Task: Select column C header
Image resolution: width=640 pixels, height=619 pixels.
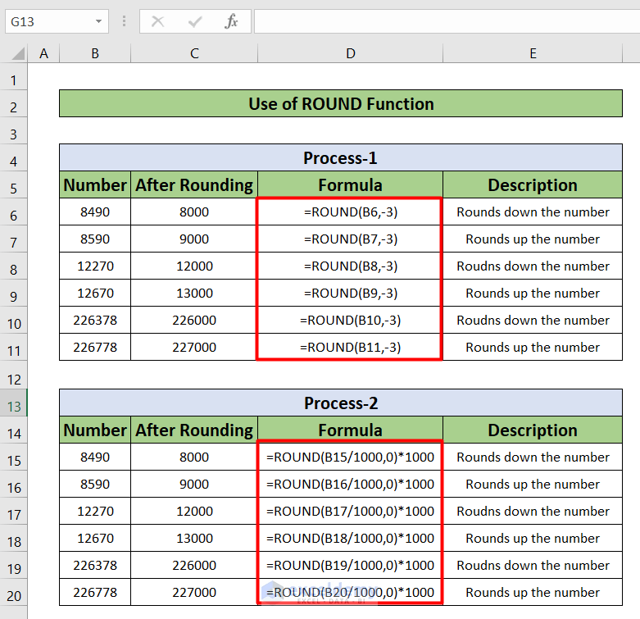Action: (194, 53)
